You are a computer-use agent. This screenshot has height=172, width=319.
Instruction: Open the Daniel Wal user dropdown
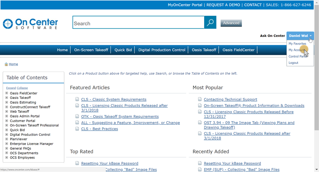point(300,36)
